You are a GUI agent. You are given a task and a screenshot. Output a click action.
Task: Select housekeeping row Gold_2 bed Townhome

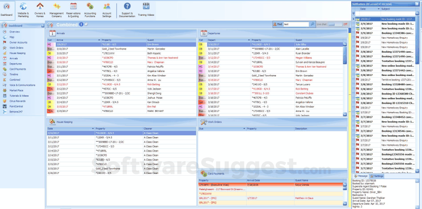coord(121,168)
